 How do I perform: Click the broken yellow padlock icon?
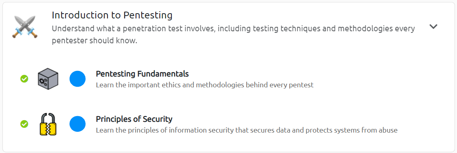point(48,124)
